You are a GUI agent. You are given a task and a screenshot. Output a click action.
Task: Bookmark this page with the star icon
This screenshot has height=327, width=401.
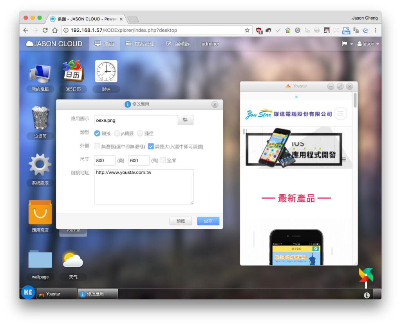tap(247, 31)
